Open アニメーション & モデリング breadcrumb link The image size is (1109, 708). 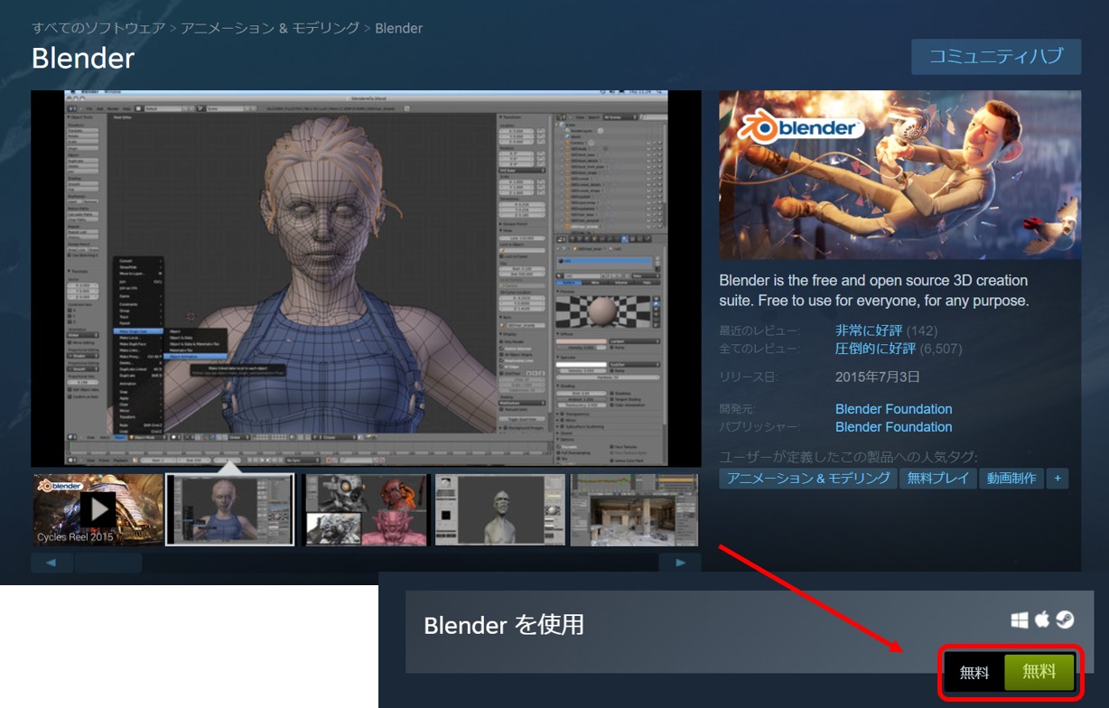[270, 28]
